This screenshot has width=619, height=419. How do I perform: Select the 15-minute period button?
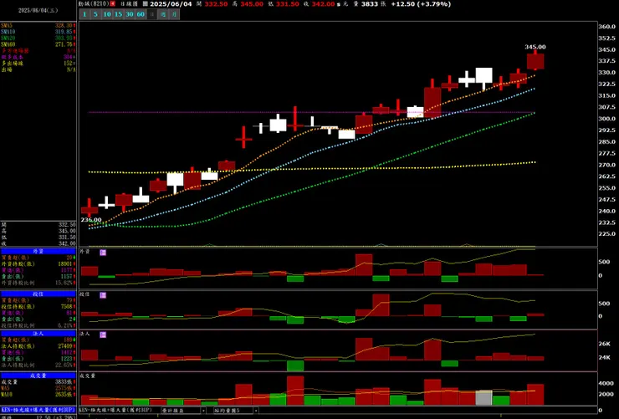click(118, 14)
